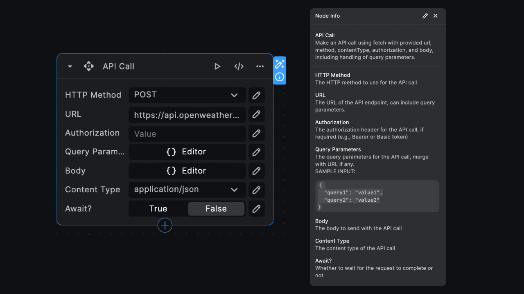
Task: Click the Authorization value input field
Action: 187,134
